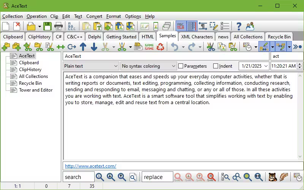
Task: Expand the No syntax coloring combo box
Action: point(149,66)
